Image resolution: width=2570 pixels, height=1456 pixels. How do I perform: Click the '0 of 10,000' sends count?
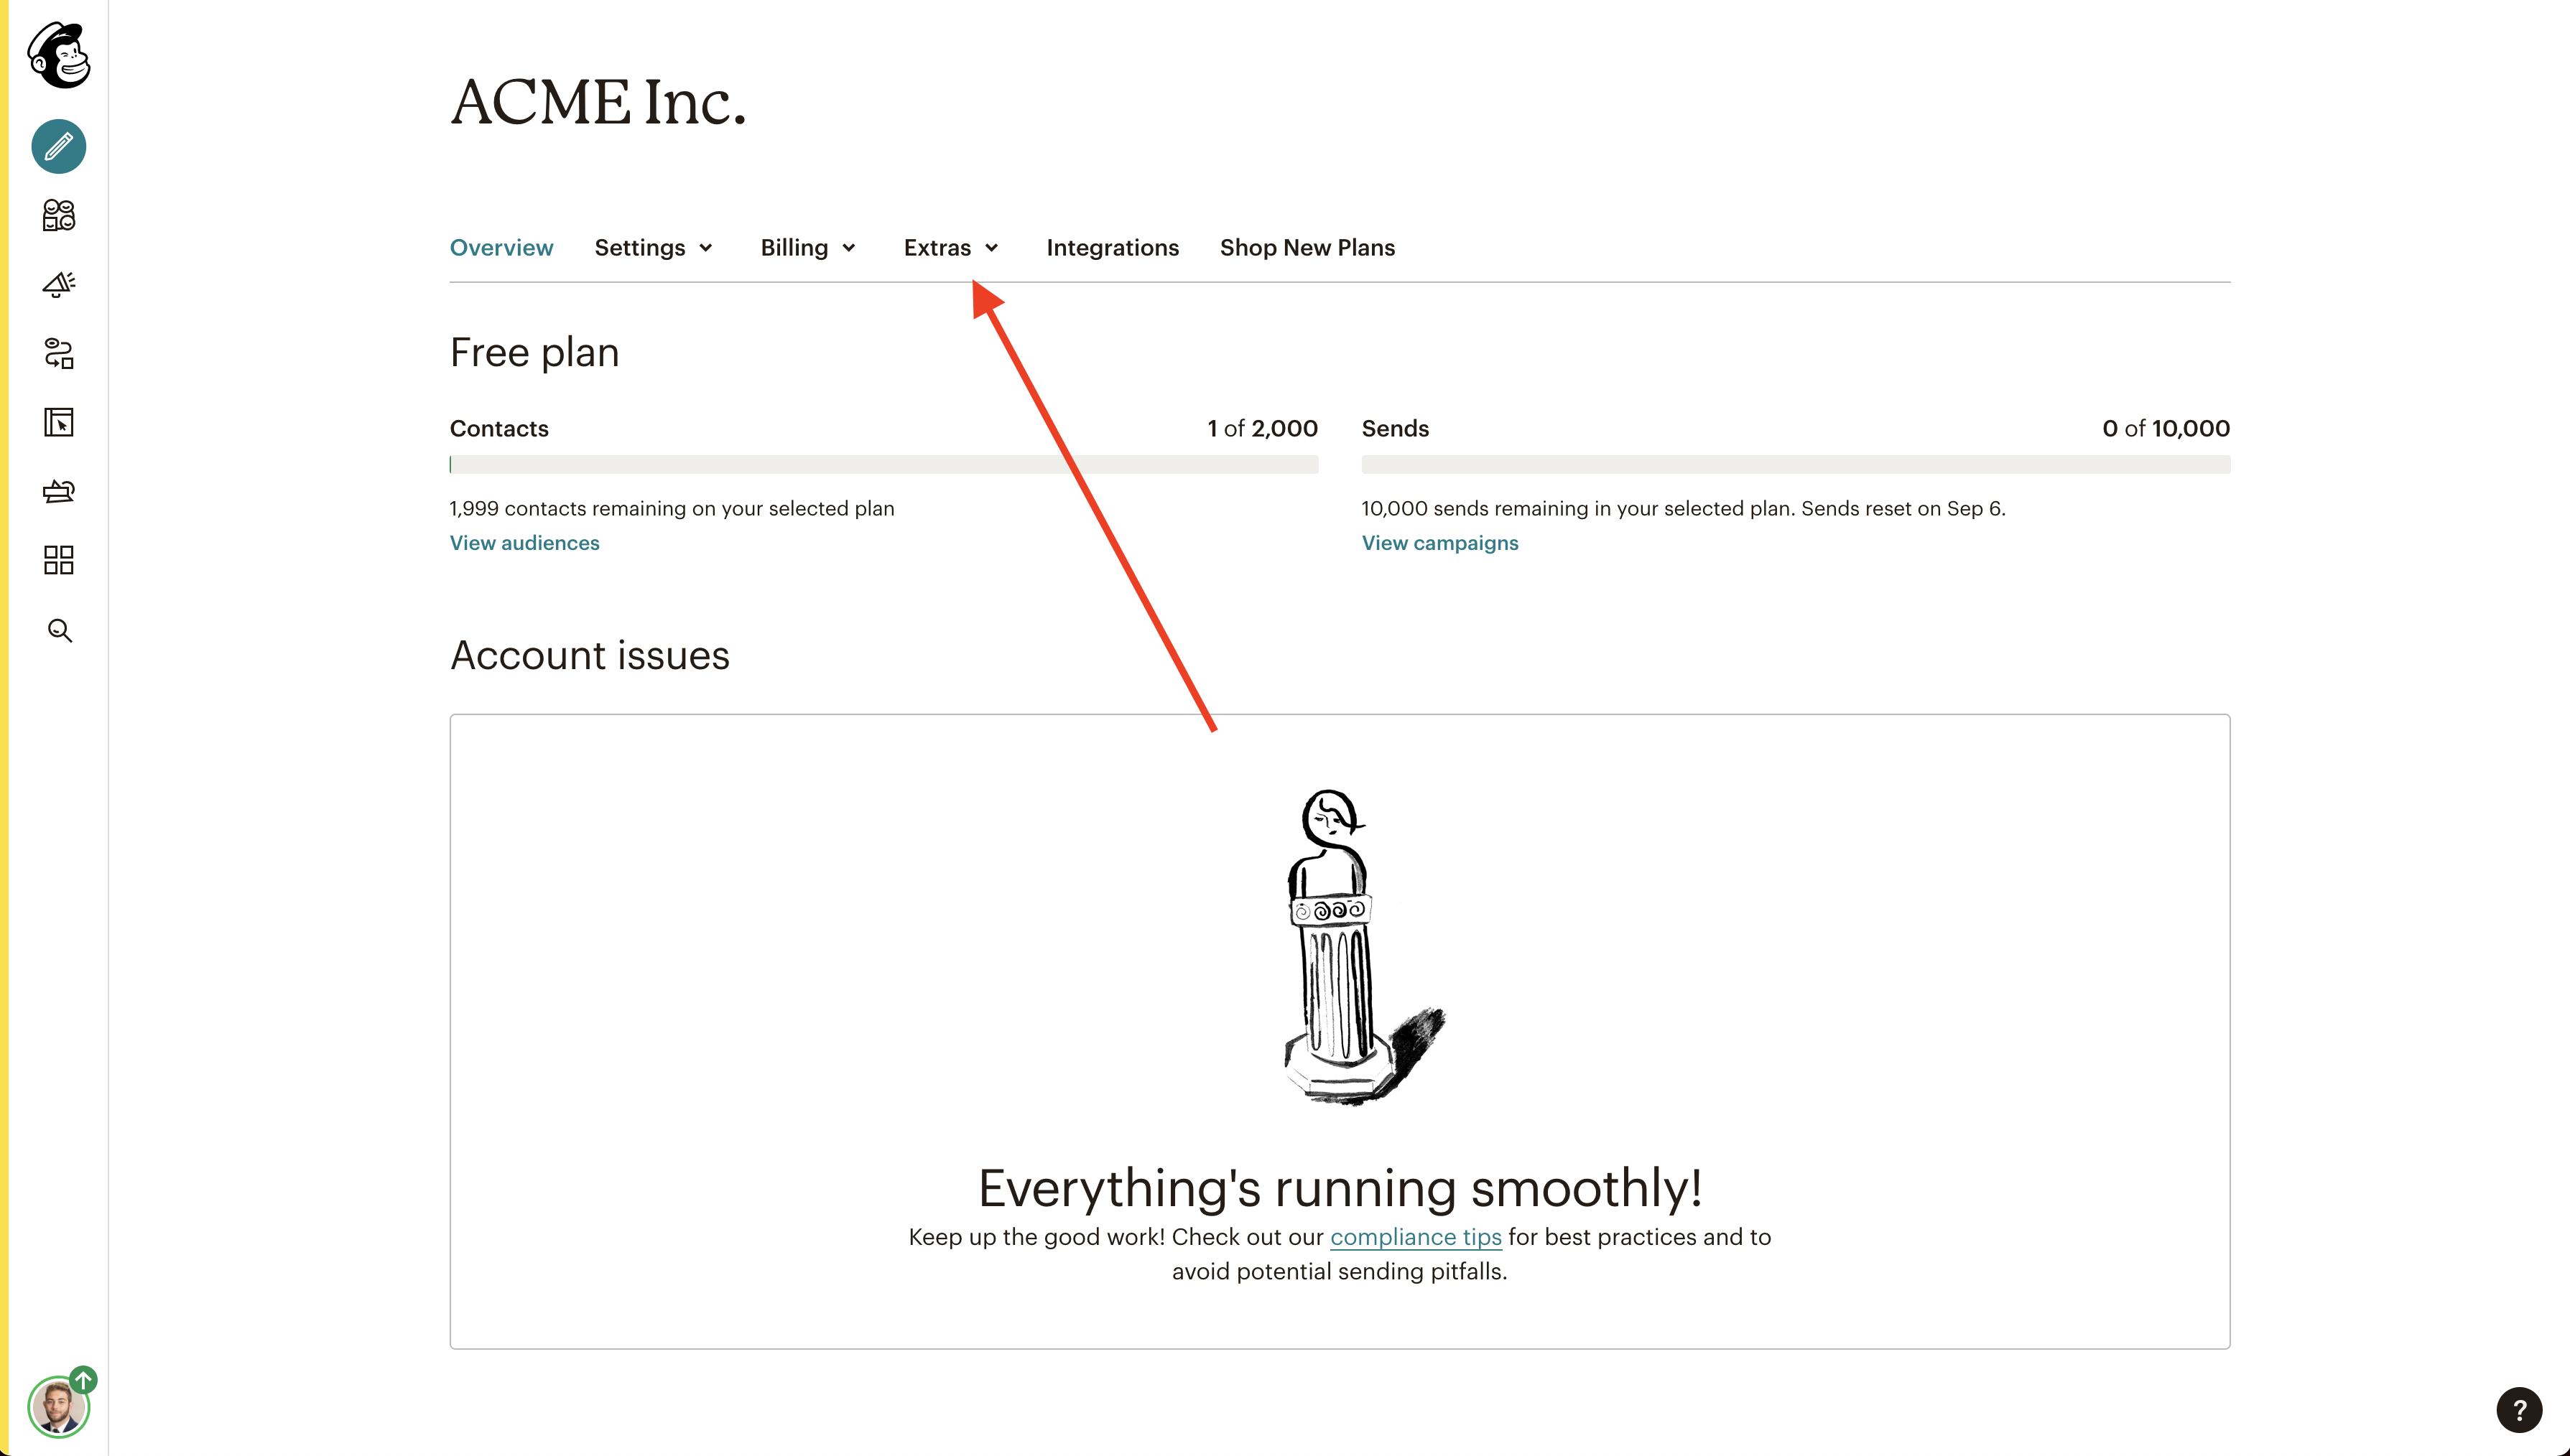click(x=2166, y=428)
